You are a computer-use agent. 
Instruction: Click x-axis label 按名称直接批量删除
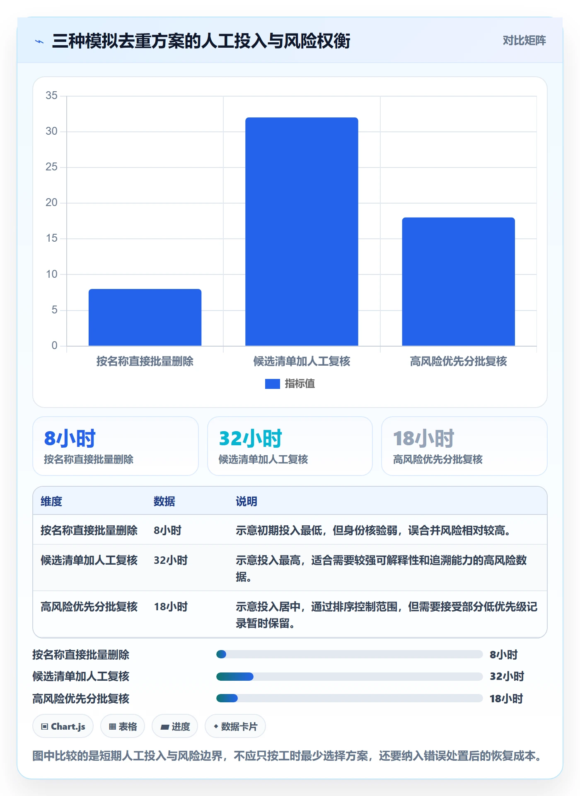(145, 361)
